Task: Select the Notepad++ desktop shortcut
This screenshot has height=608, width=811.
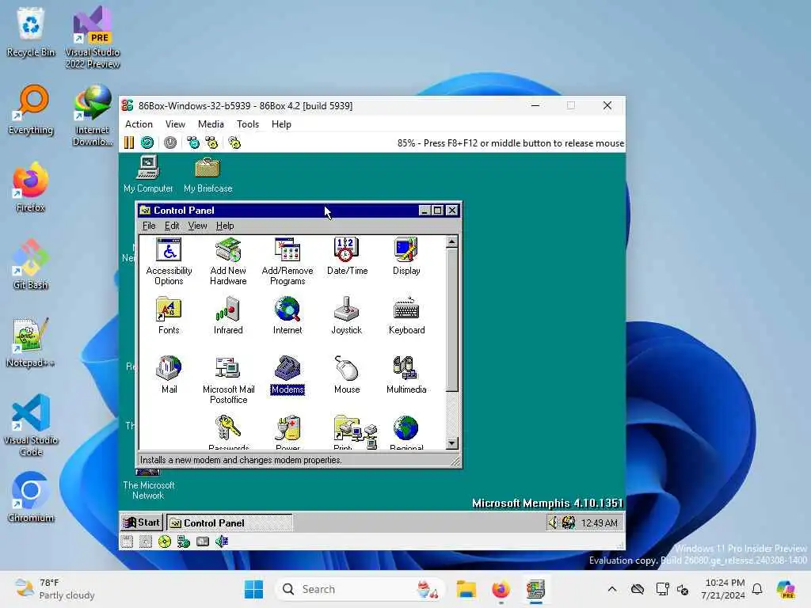Action: [x=31, y=342]
